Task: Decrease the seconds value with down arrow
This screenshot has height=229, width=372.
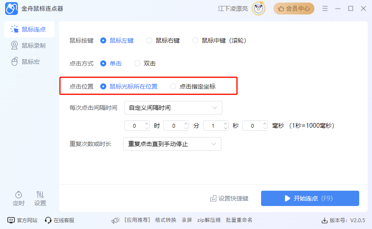Action: click(x=226, y=128)
